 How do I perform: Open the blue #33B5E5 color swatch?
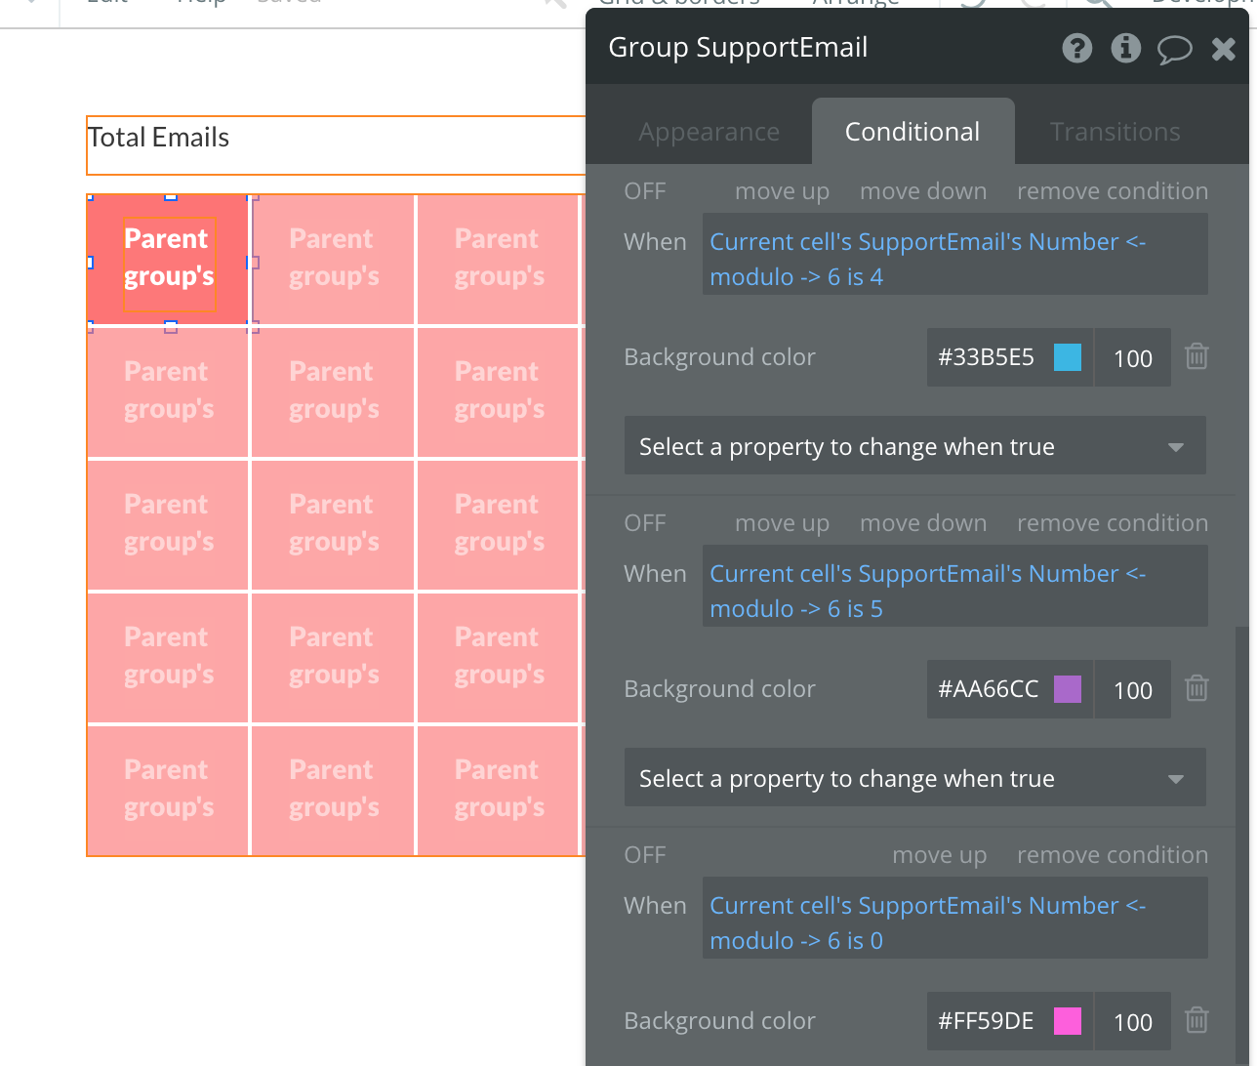pos(1068,357)
